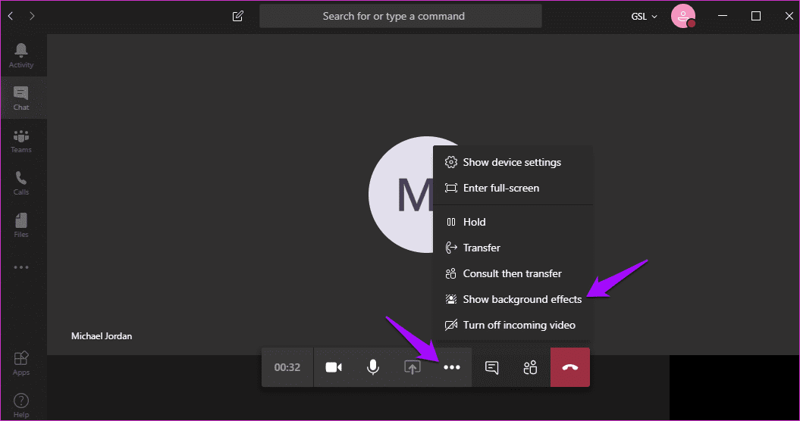This screenshot has height=421, width=800.
Task: Choose Transfer from the menu
Action: point(513,248)
